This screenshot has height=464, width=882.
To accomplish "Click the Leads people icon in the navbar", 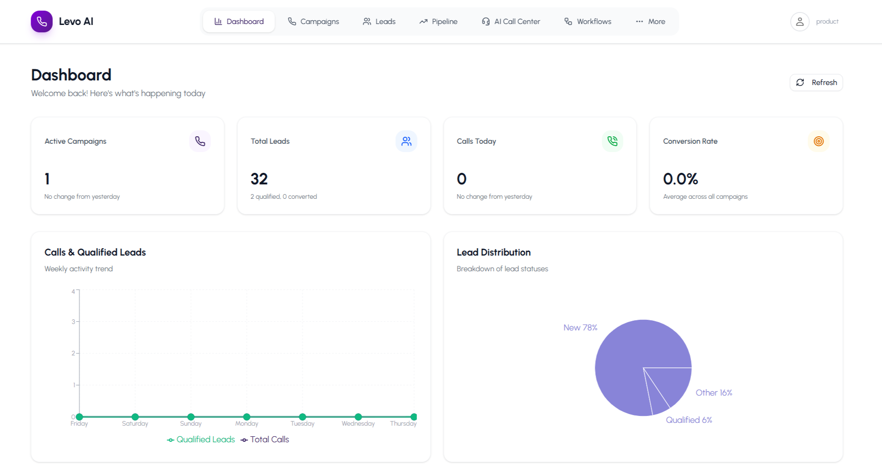I will [x=367, y=21].
